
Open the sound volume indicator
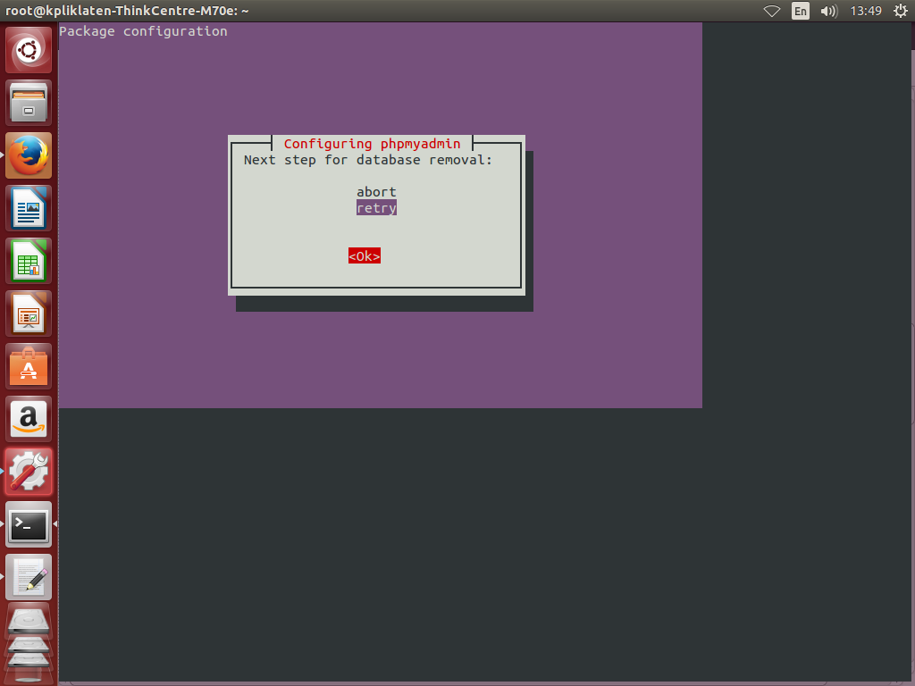pos(828,11)
